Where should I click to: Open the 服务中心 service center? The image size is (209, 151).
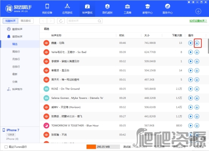click(x=167, y=9)
